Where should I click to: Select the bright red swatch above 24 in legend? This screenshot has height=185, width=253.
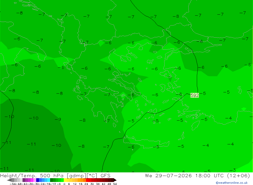(87, 180)
